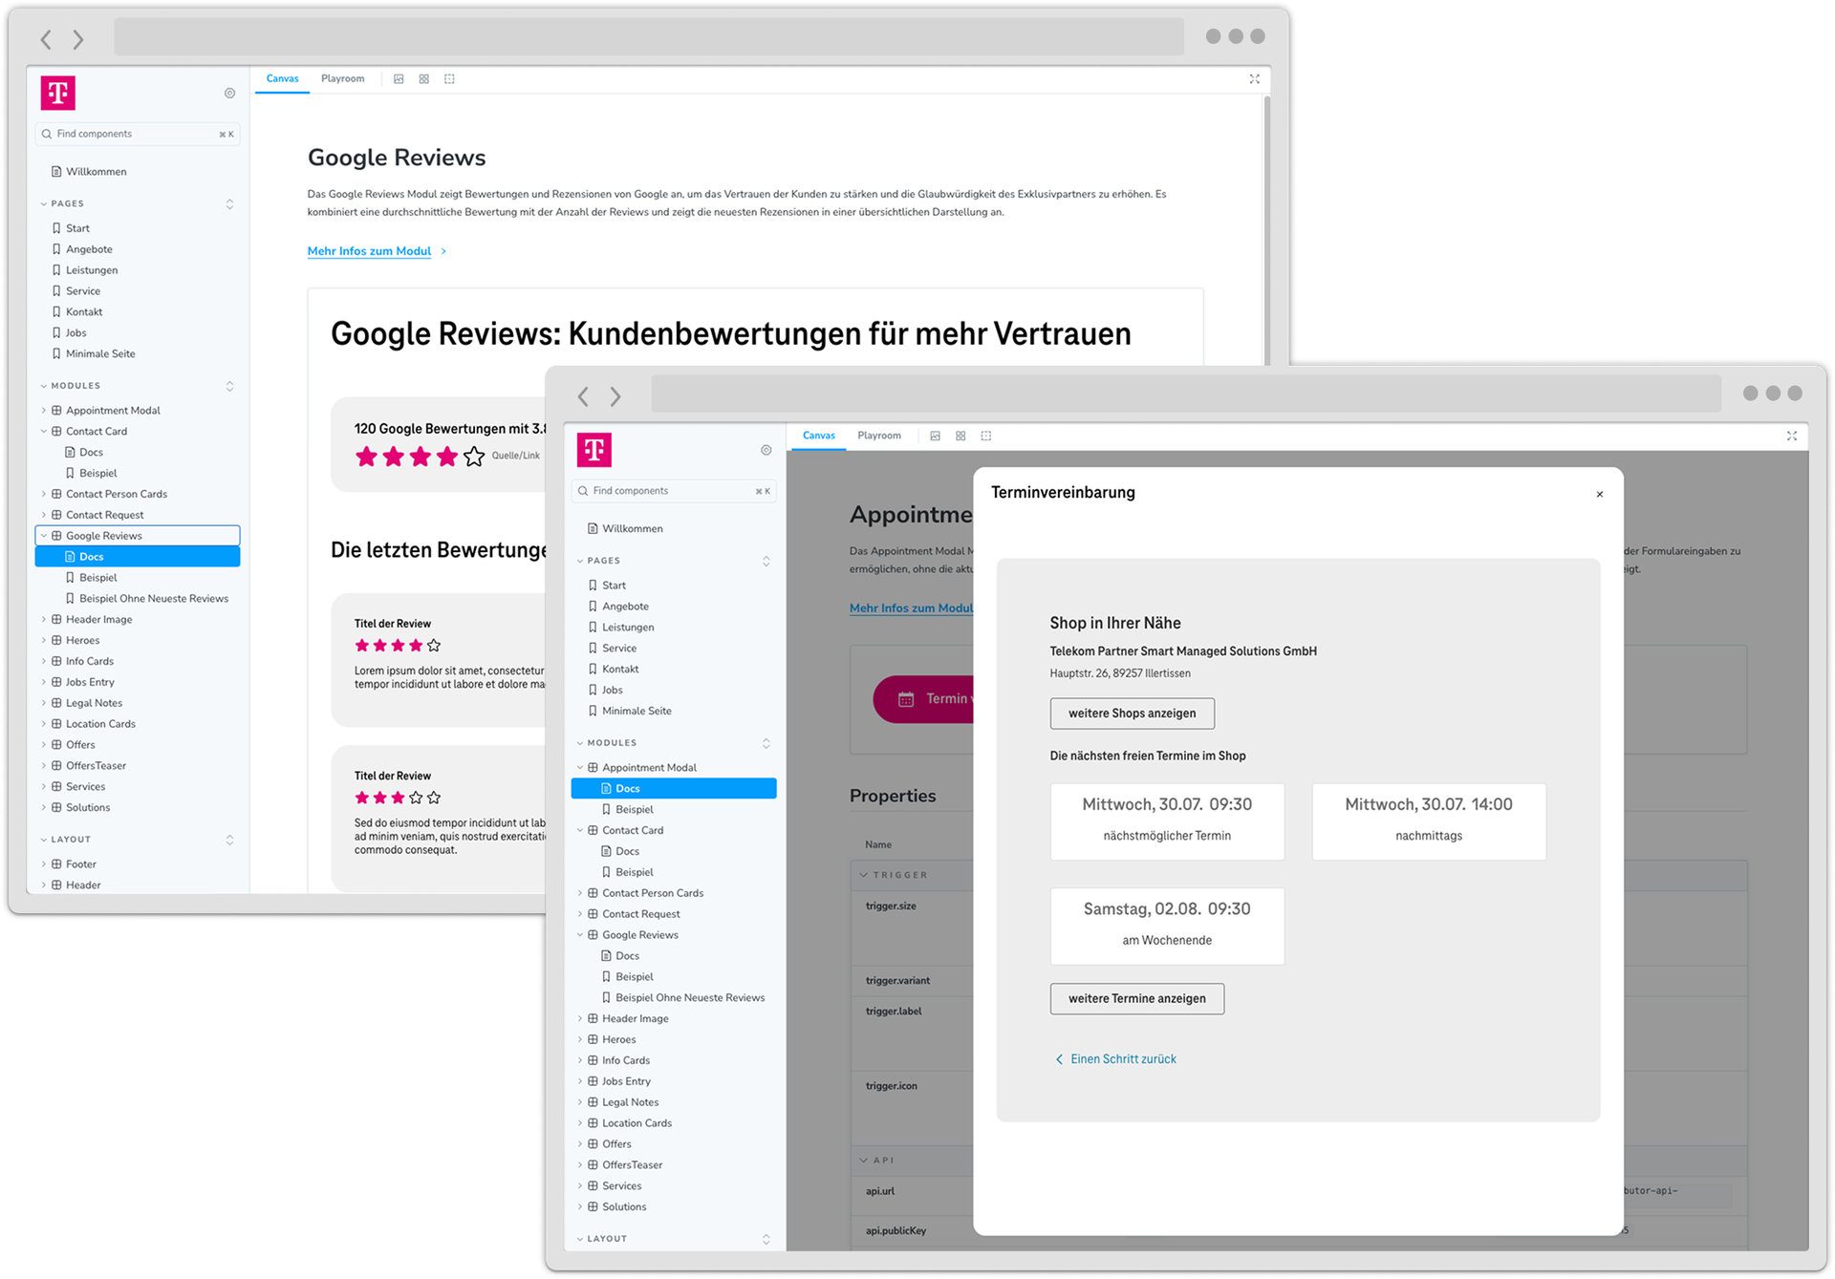Click the background image icon in back toolbar

(x=399, y=79)
